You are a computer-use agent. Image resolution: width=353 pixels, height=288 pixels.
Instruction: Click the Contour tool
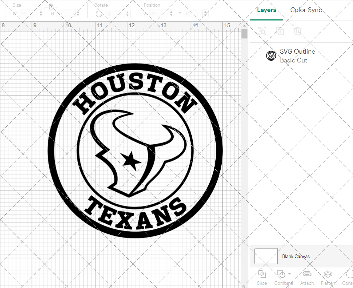click(x=348, y=277)
